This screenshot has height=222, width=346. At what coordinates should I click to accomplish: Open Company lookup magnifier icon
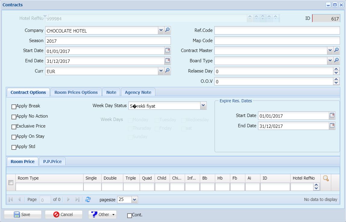[x=168, y=30]
